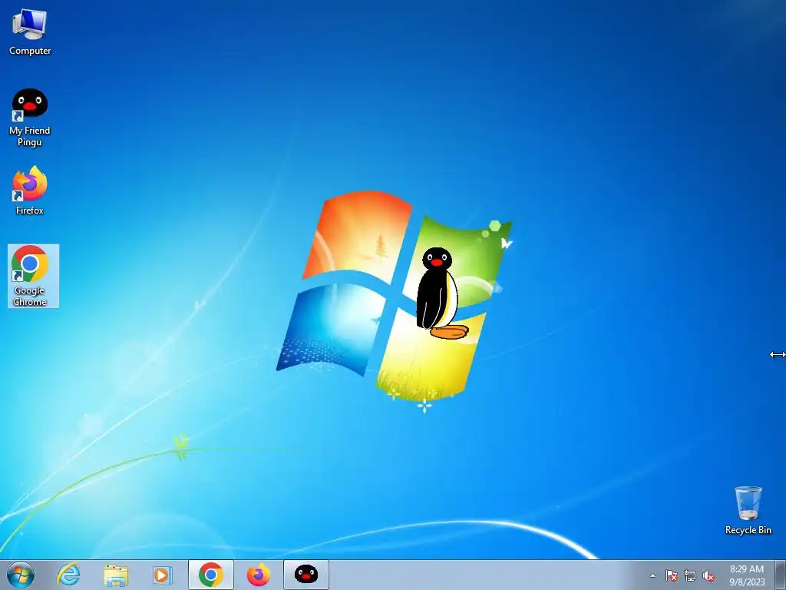This screenshot has height=590, width=786.
Task: Switch to the Pingu app in the taskbar
Action: (x=305, y=575)
